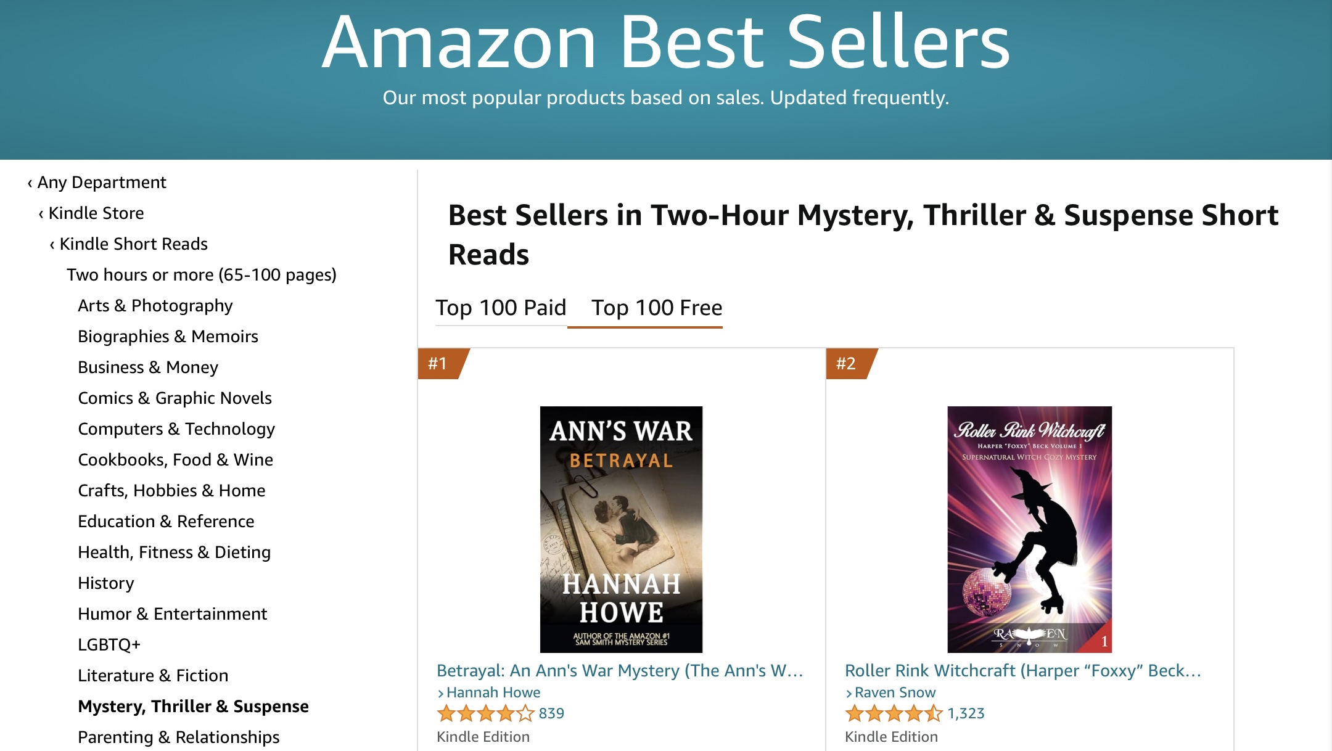View the 1,323 ratings count
The height and width of the screenshot is (751, 1332).
tap(966, 713)
